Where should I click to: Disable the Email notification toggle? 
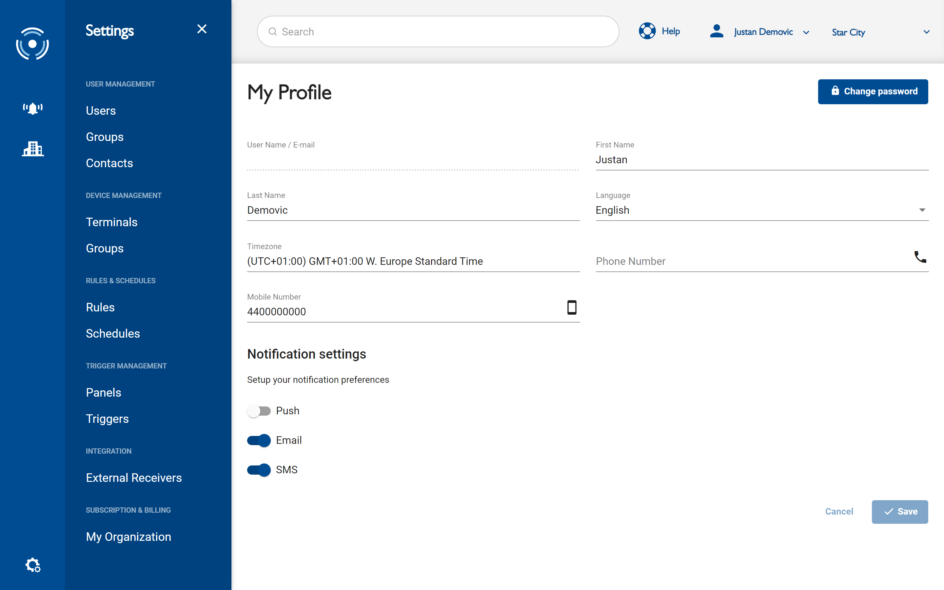click(259, 441)
